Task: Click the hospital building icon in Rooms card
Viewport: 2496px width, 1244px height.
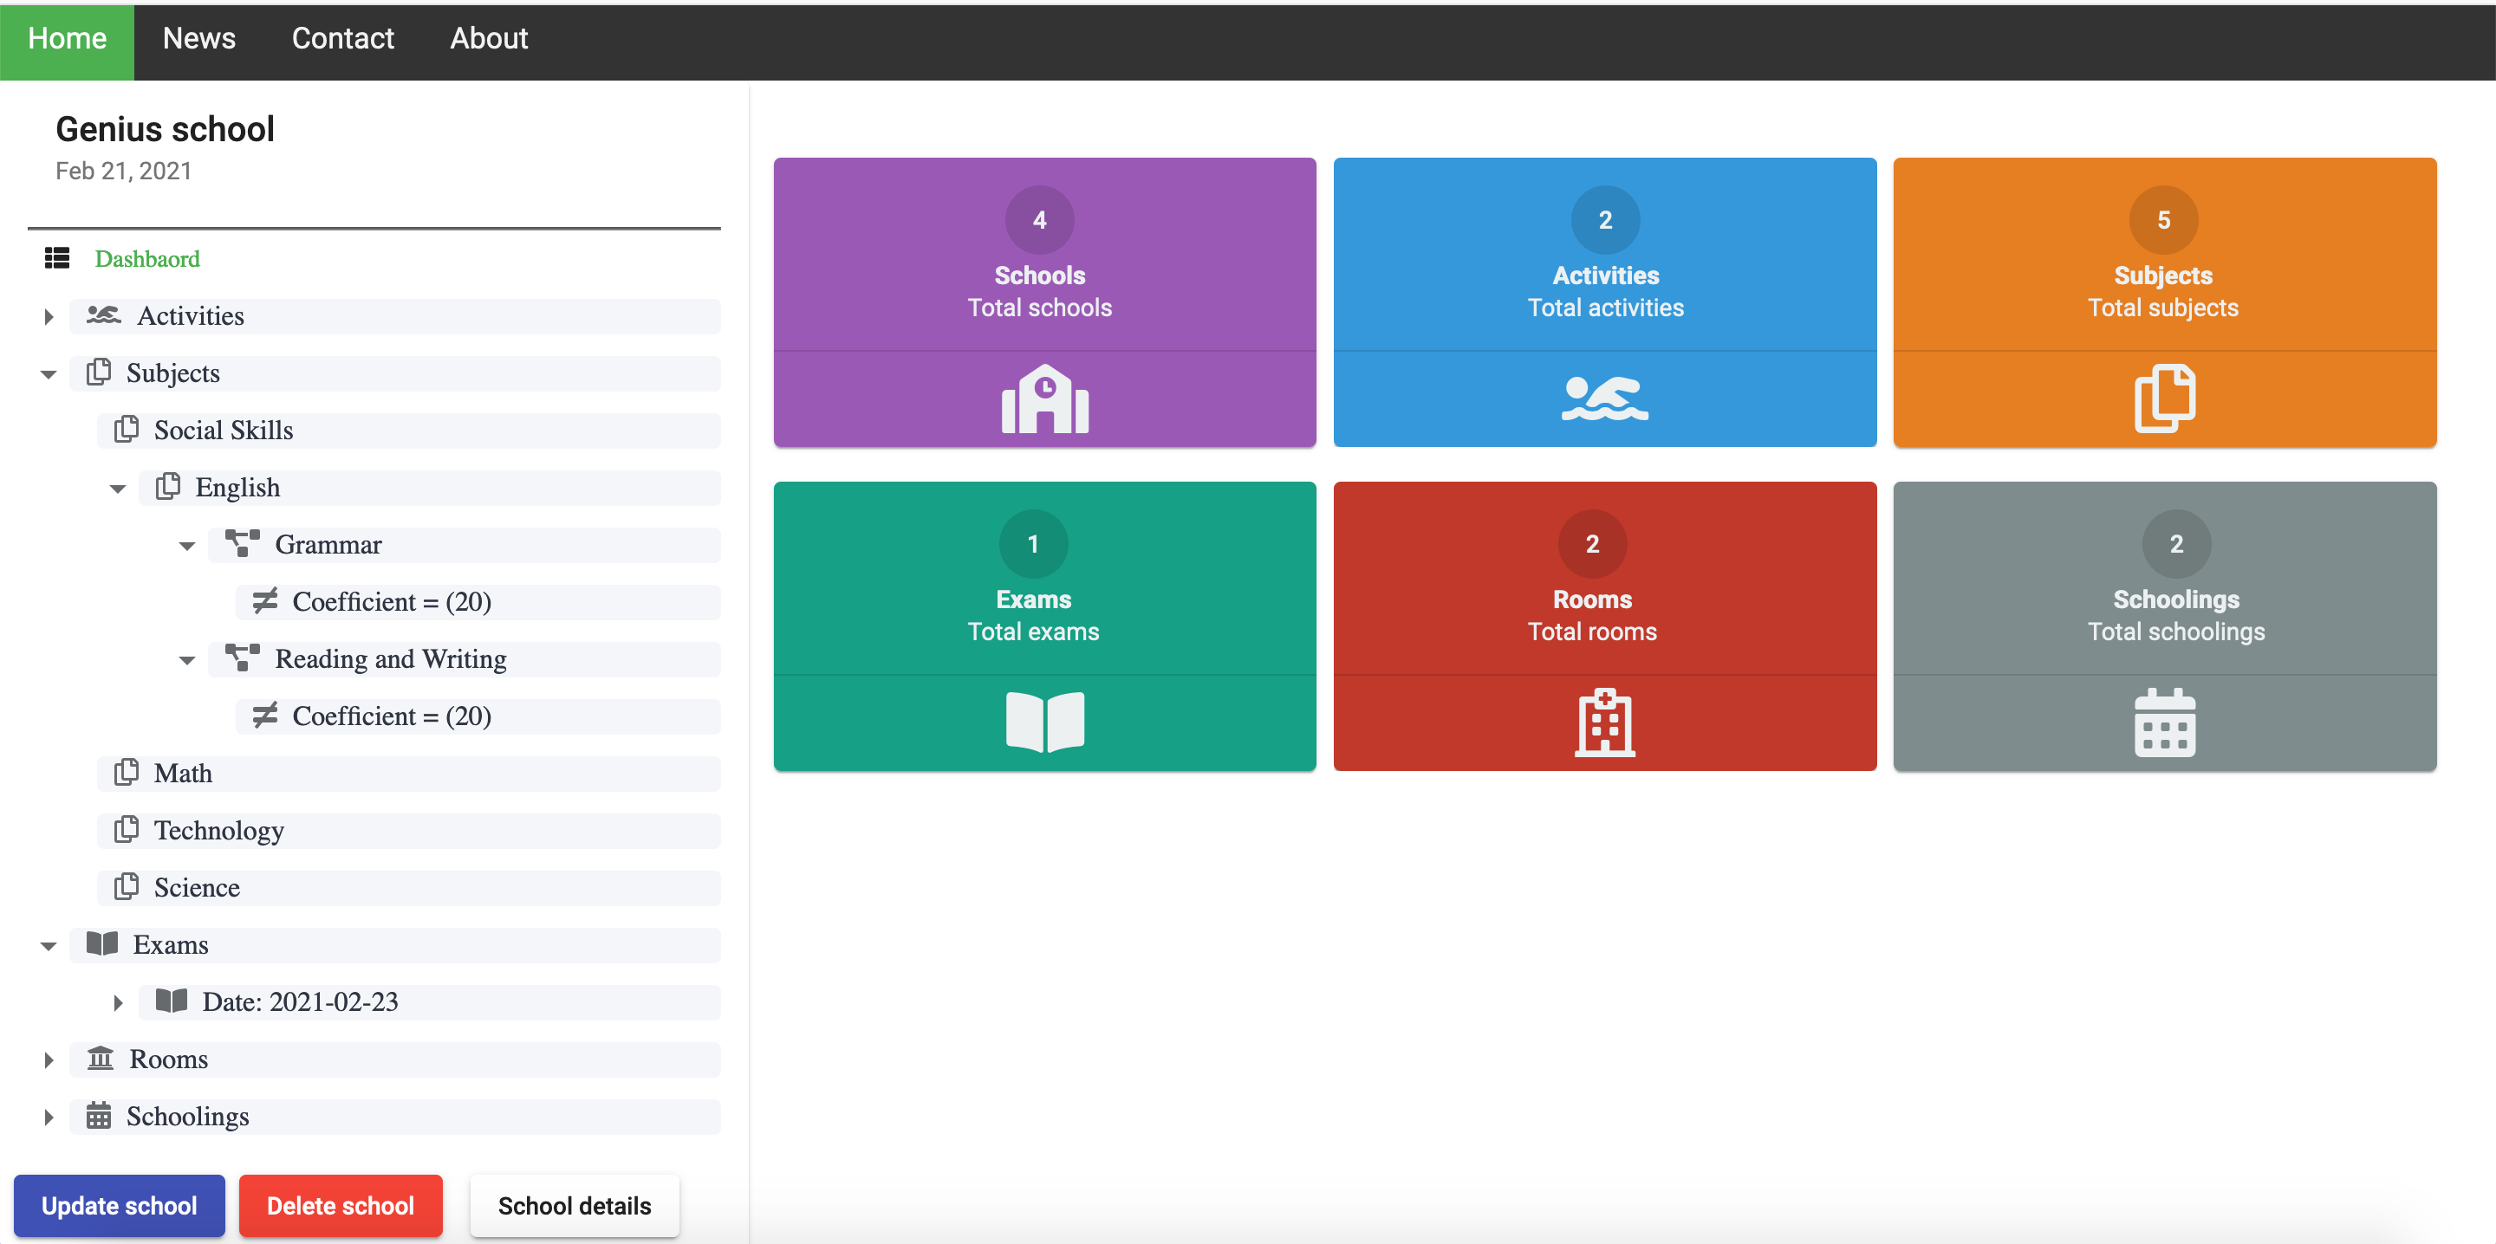Action: 1603,722
